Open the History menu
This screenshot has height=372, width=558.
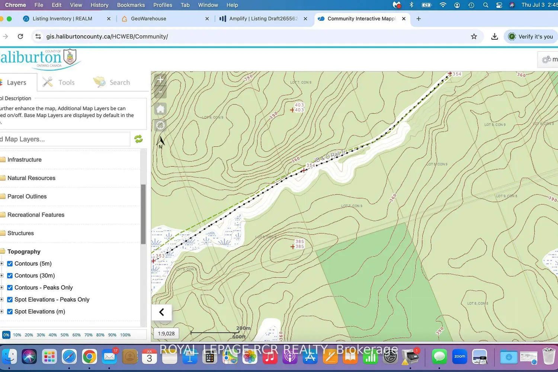click(x=99, y=5)
